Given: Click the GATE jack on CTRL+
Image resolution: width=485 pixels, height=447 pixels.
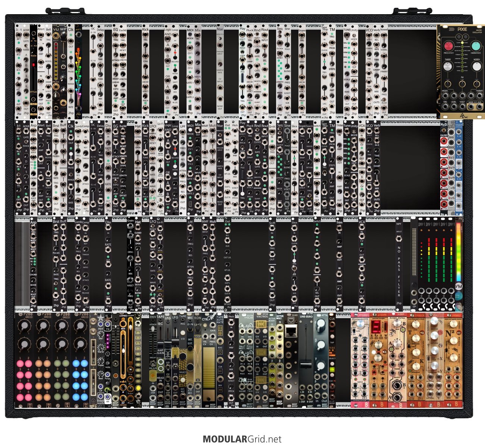Looking at the screenshot, I should (x=213, y=325).
